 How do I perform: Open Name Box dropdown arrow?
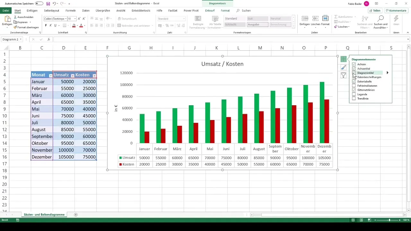[21, 39]
